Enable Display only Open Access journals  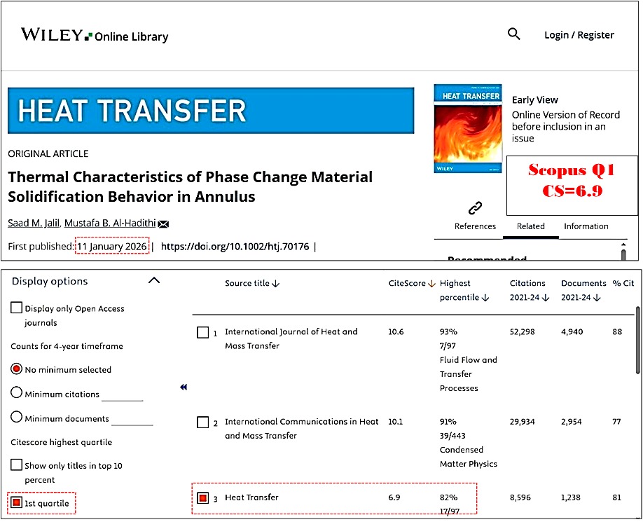(x=16, y=308)
